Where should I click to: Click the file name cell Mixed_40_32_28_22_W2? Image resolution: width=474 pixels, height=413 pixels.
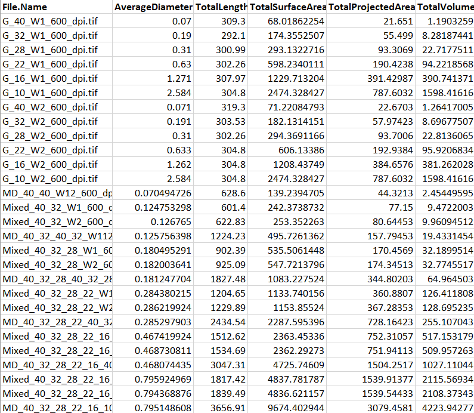pos(56,307)
